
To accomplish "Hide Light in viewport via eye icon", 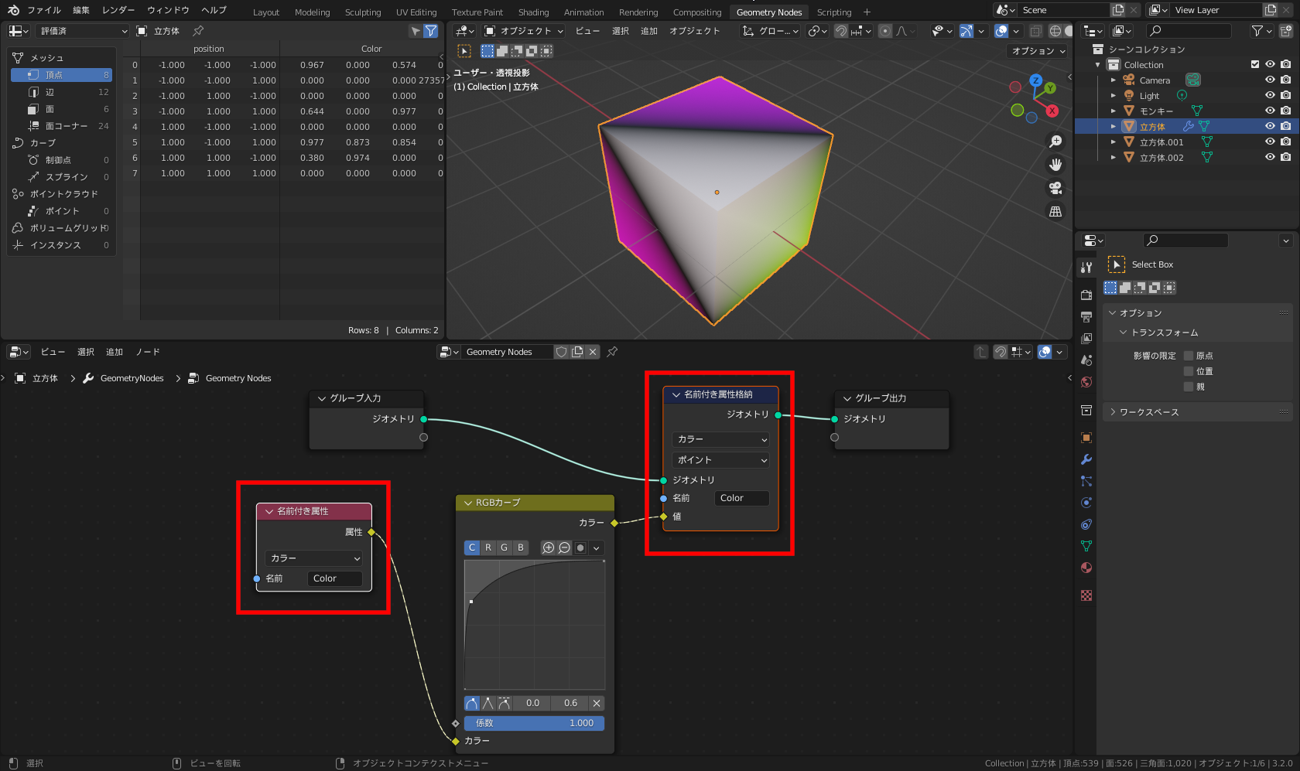I will point(1270,95).
